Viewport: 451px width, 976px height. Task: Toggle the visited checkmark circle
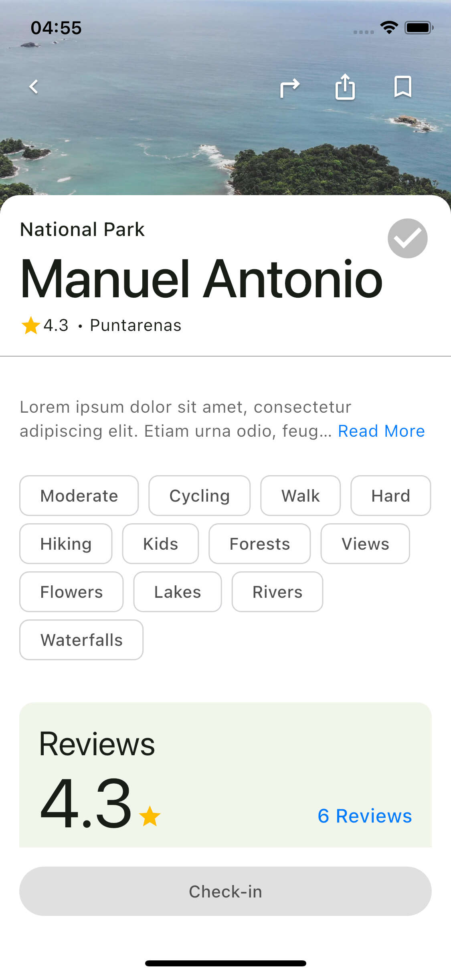tap(407, 238)
